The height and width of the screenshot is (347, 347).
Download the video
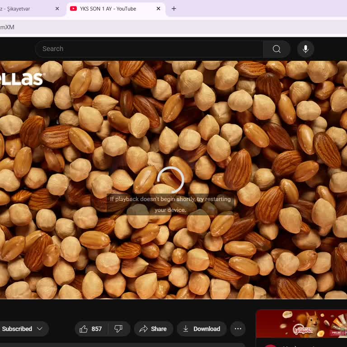[x=202, y=329]
